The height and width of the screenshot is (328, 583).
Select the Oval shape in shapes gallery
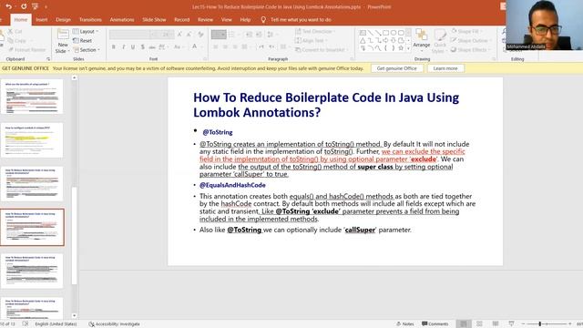coord(393,33)
